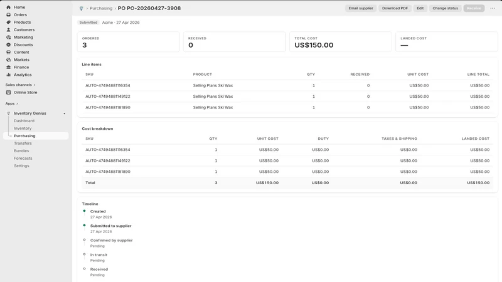Image resolution: width=502 pixels, height=282 pixels.
Task: Click the Ordered 3 summary card
Action: [x=128, y=41]
